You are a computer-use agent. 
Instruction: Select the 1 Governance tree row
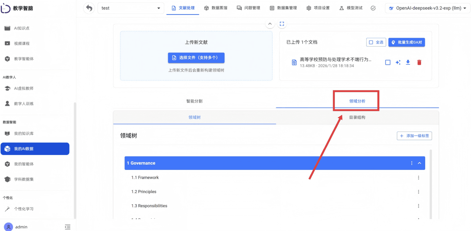click(275, 163)
